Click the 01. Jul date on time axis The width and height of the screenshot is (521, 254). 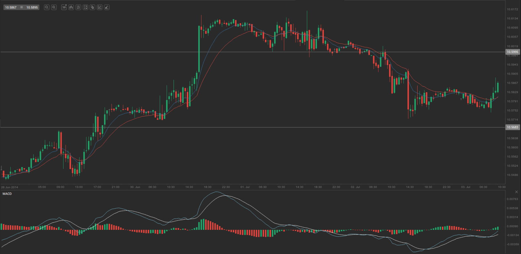245,187
